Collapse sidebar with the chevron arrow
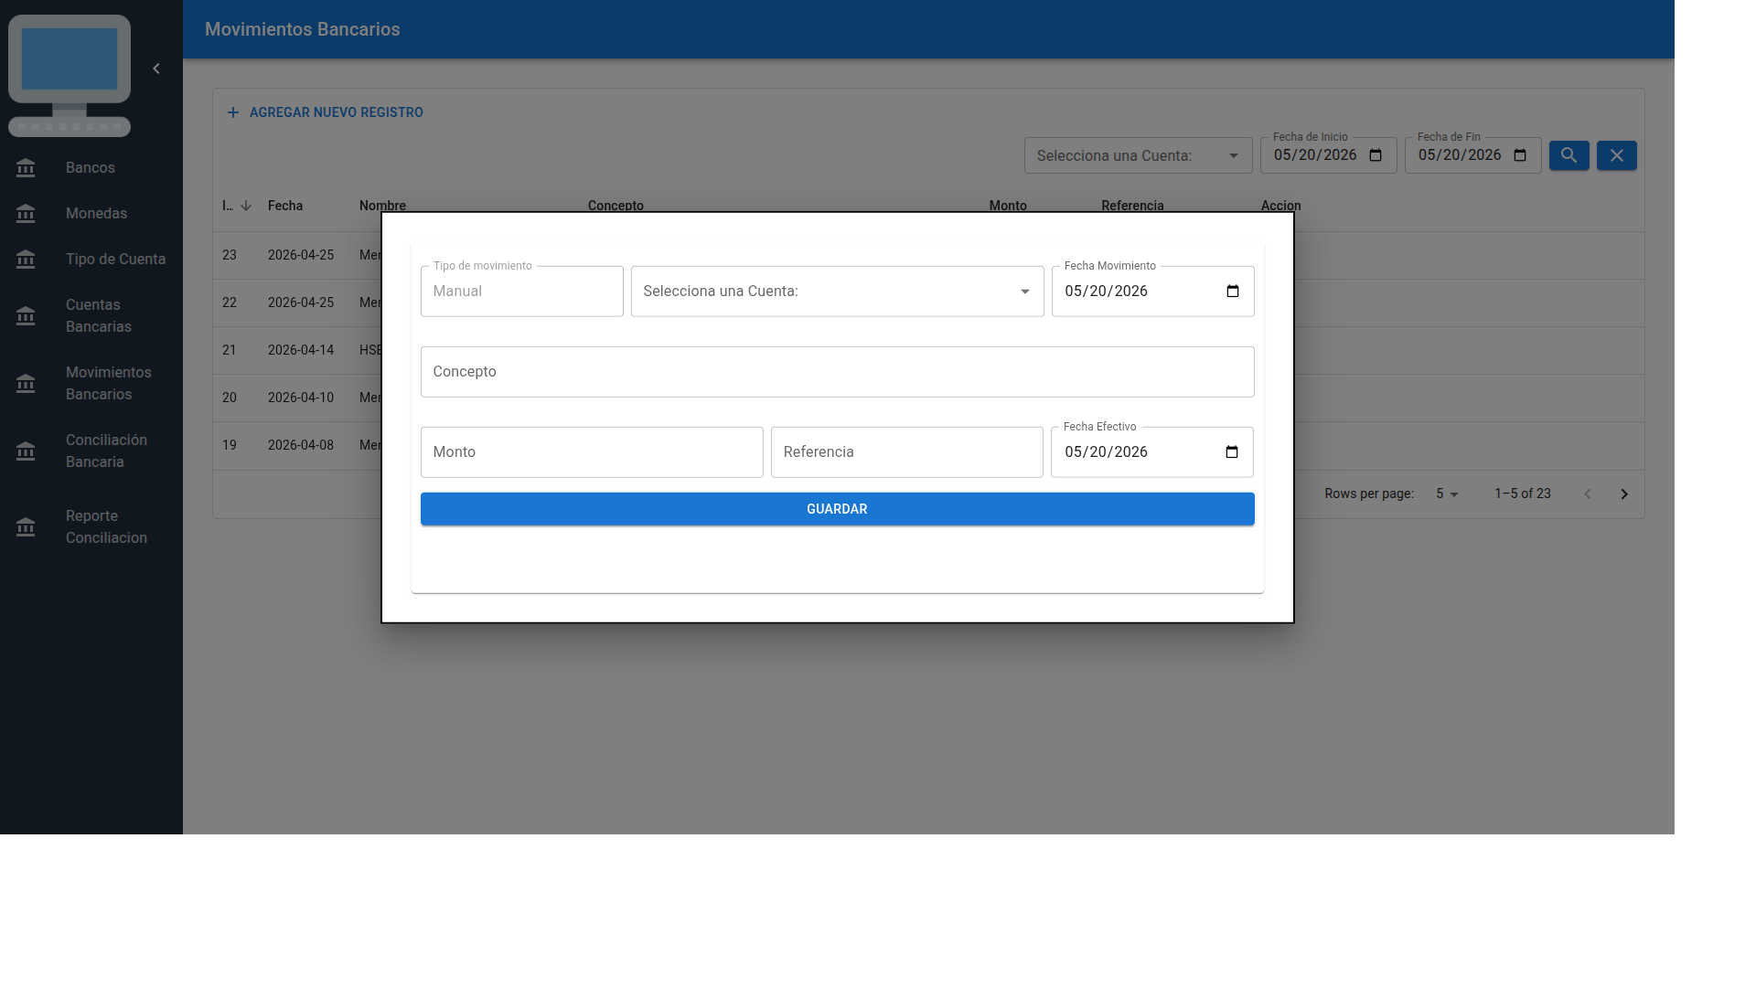 156,69
